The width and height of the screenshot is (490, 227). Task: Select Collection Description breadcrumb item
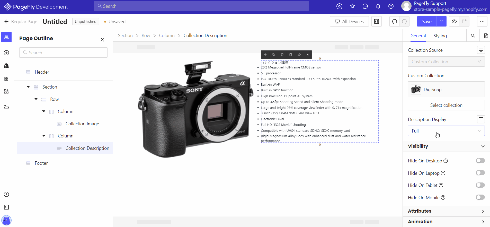[x=205, y=36]
